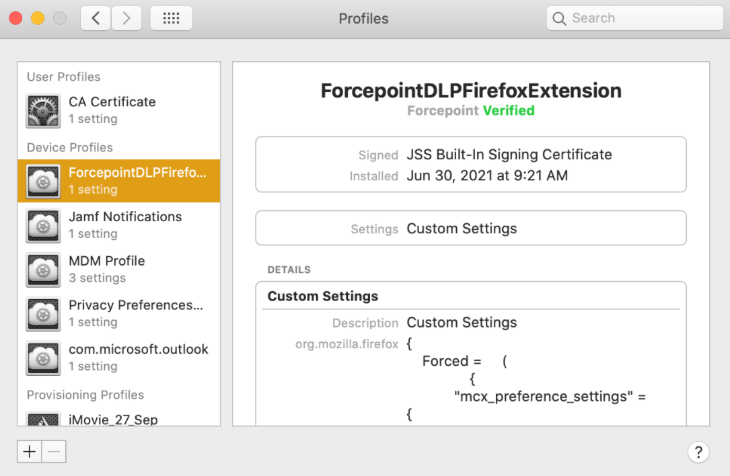Click the Jamf Notifications profile icon

coord(43,225)
